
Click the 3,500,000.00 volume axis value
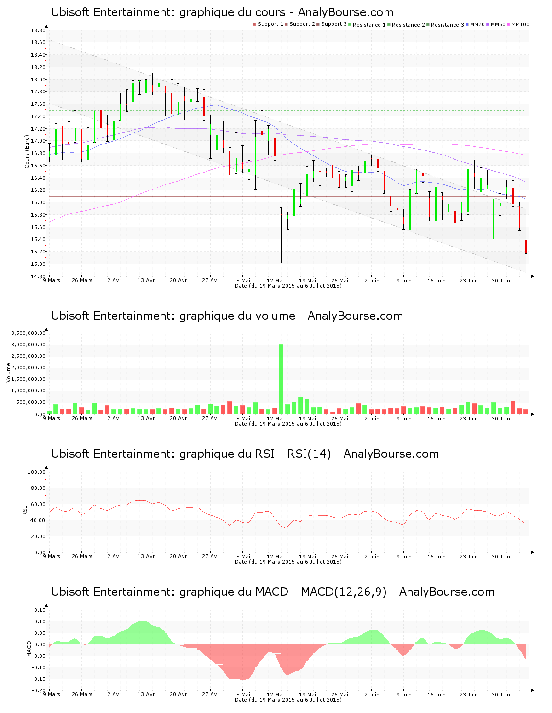(x=28, y=333)
